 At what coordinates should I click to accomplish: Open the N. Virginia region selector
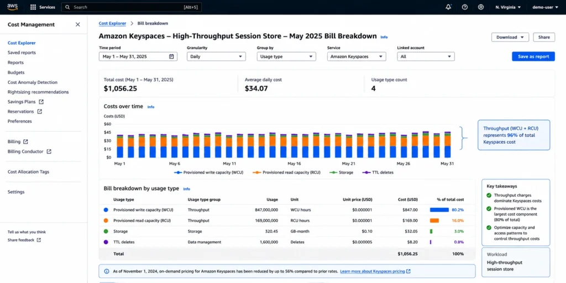pos(508,7)
